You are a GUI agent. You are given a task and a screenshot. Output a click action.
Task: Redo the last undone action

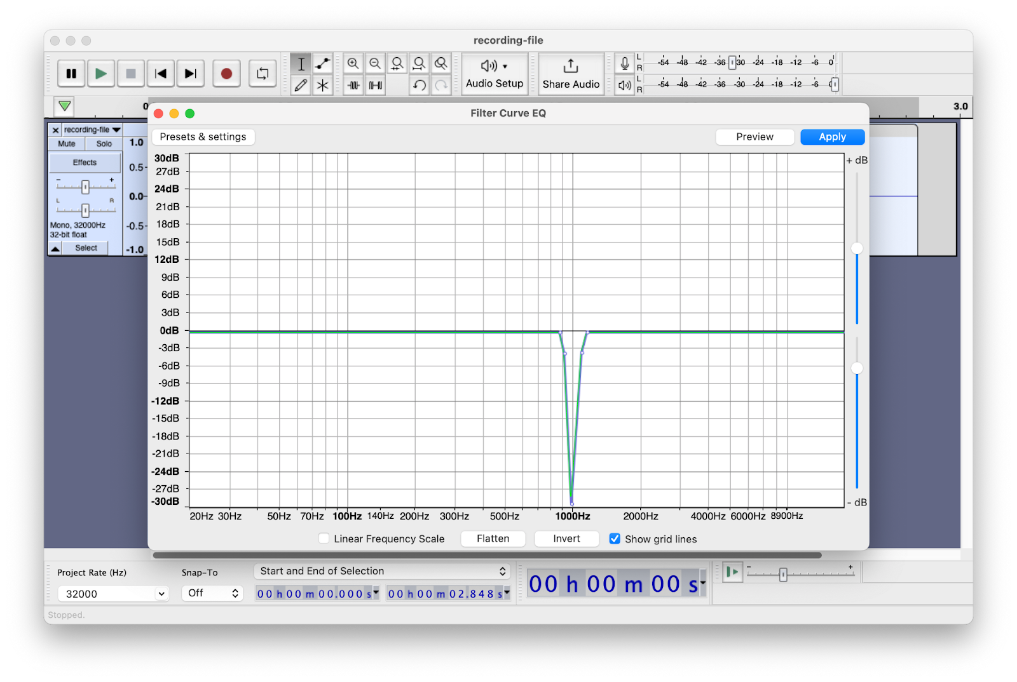(441, 85)
